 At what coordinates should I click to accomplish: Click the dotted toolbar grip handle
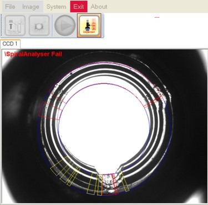coord(2,26)
